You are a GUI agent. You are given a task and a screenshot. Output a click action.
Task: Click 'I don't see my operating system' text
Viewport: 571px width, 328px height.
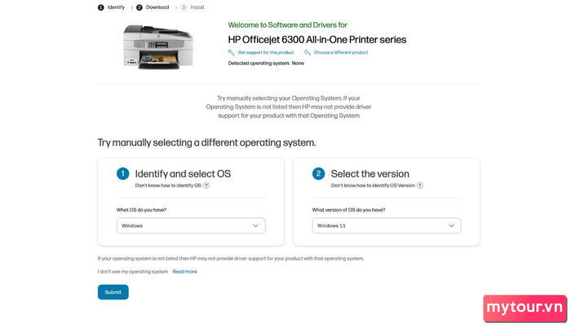[132, 271]
